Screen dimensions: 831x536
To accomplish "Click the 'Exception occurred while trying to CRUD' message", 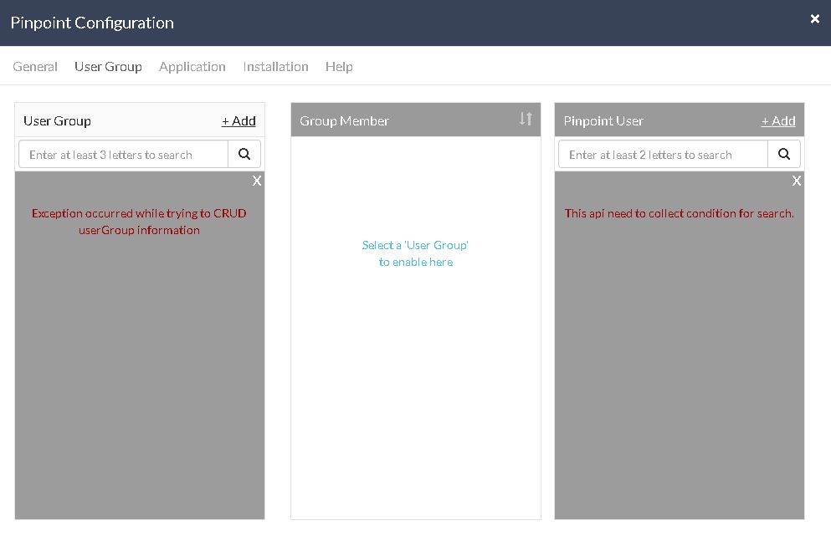I will point(139,222).
